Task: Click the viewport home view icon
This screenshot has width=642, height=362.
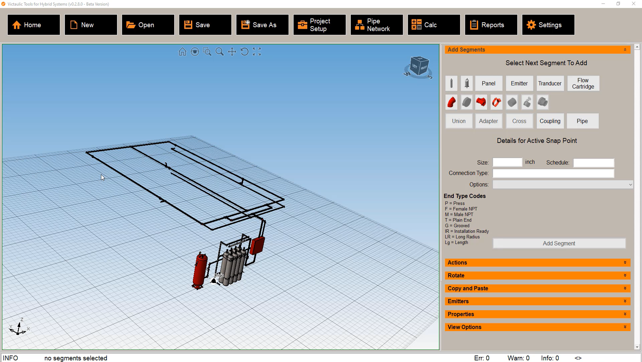Action: click(182, 52)
